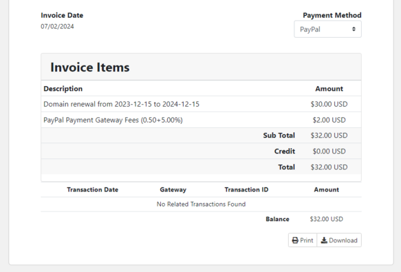Click the Description column header
This screenshot has width=401, height=272.
tap(63, 89)
